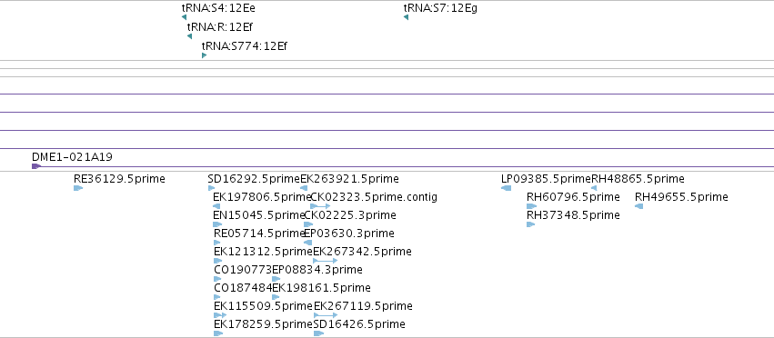Select the tRNA:S774:12Ef arrow marker
The image size is (774, 338).
click(204, 55)
